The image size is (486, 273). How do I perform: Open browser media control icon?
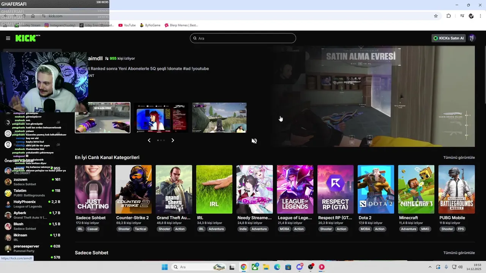click(462, 16)
